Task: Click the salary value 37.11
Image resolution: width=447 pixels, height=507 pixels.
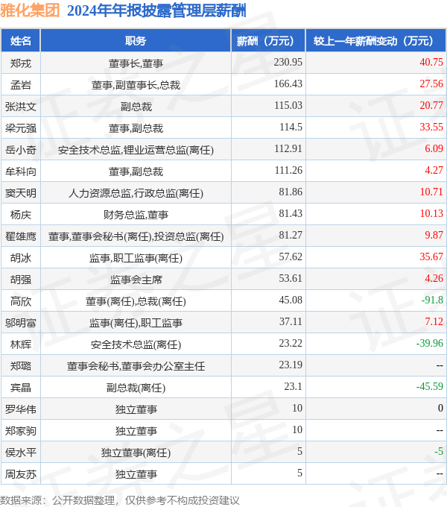Action: (291, 322)
